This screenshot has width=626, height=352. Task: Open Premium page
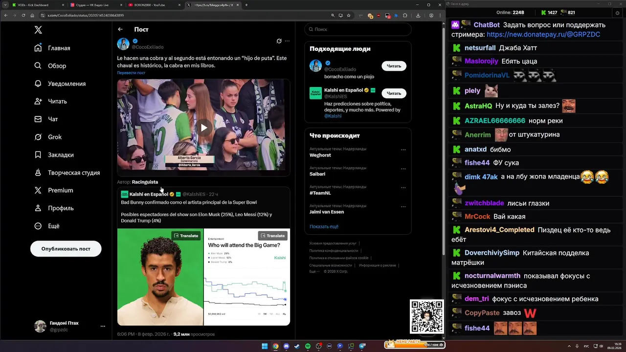click(53, 190)
